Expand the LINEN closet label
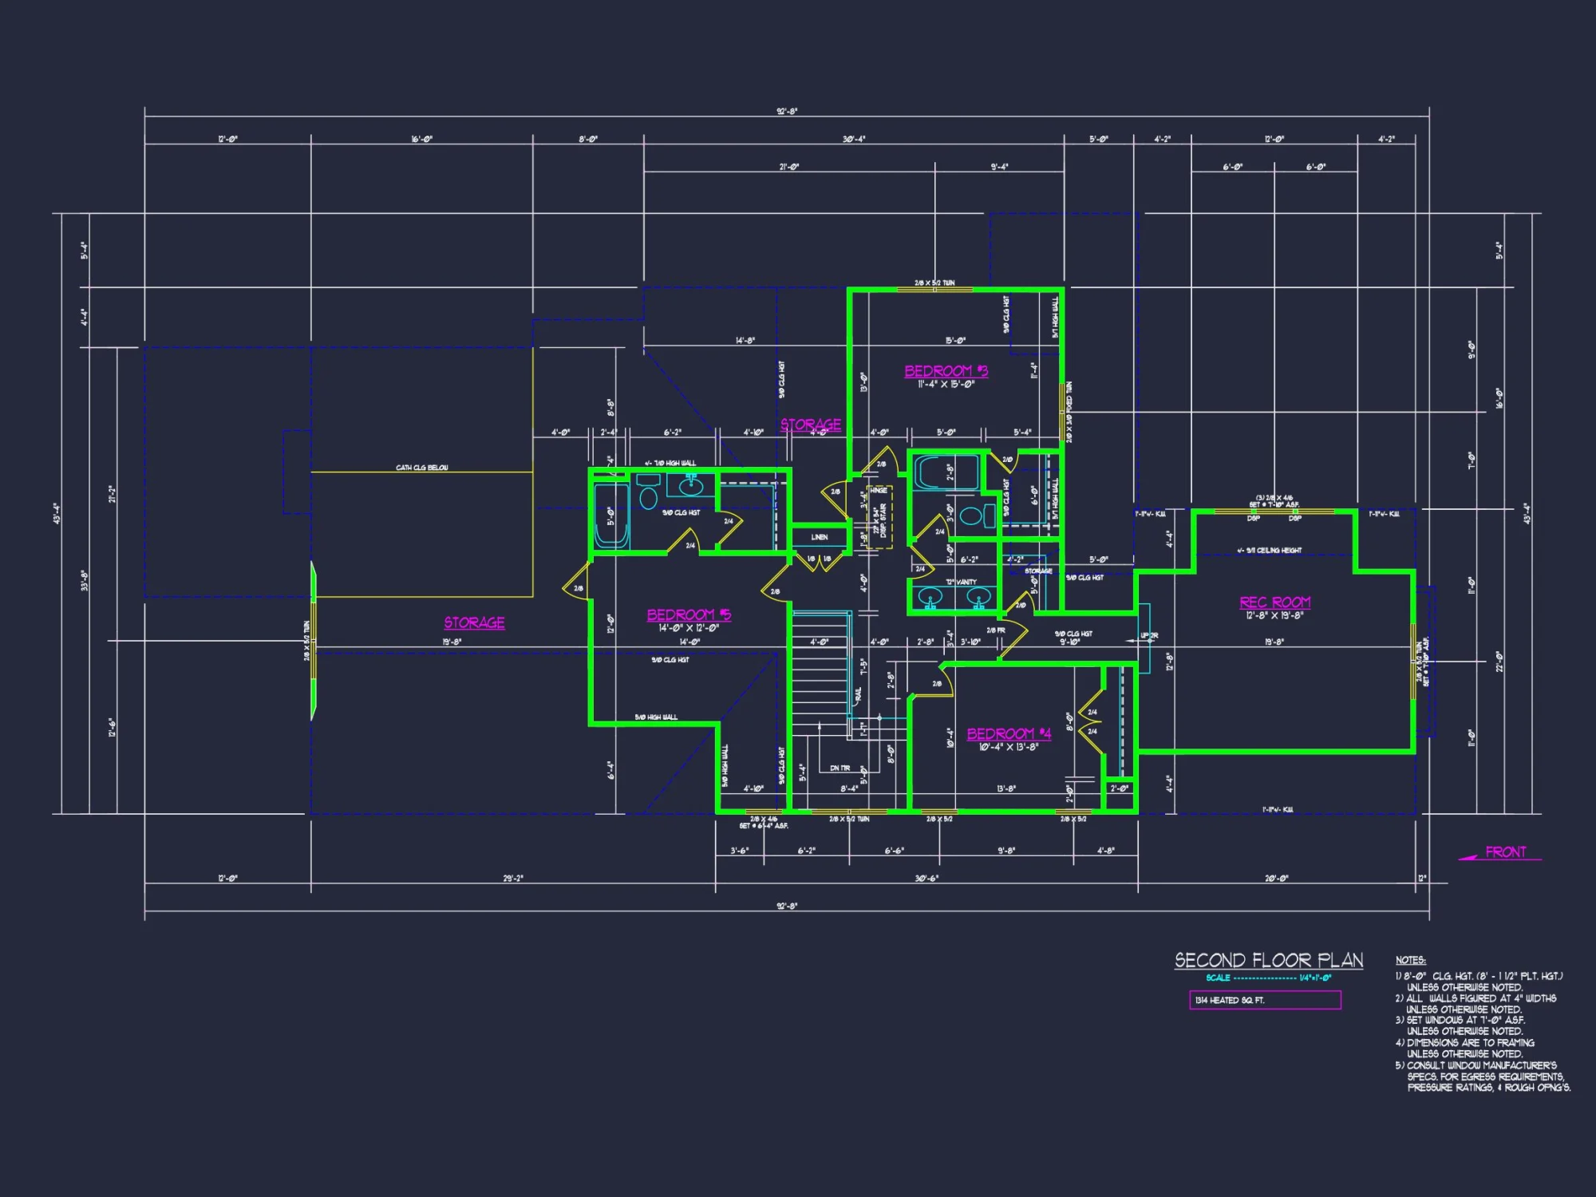Image resolution: width=1596 pixels, height=1197 pixels. pyautogui.click(x=820, y=536)
